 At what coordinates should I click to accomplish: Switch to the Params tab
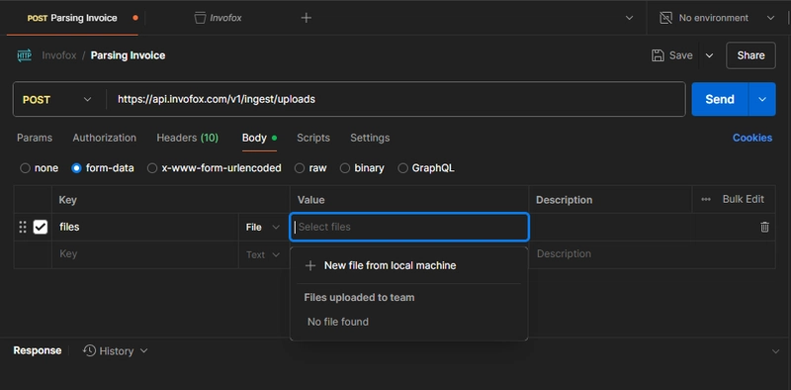coord(35,138)
